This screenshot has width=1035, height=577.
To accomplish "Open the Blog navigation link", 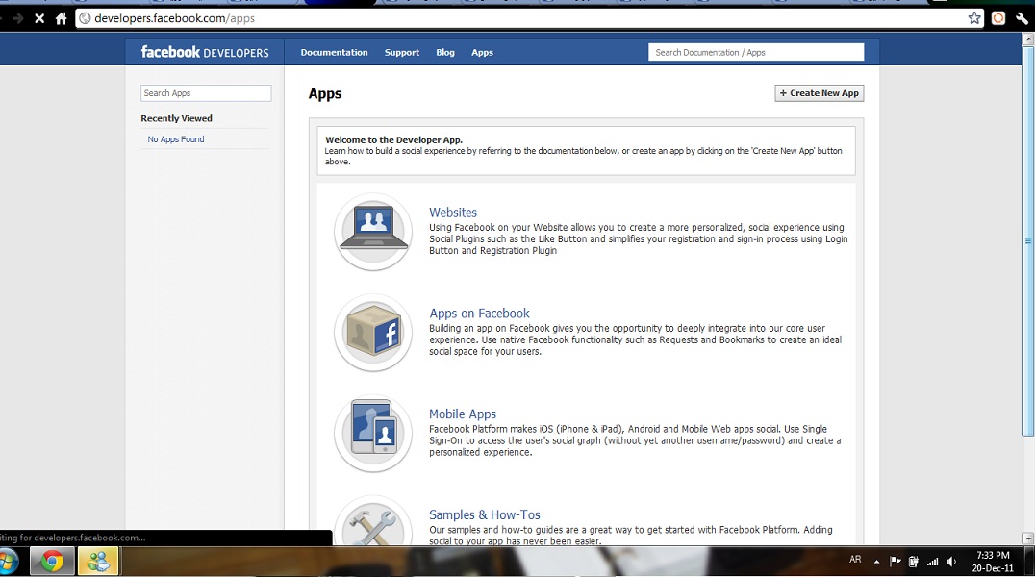I will pos(444,52).
